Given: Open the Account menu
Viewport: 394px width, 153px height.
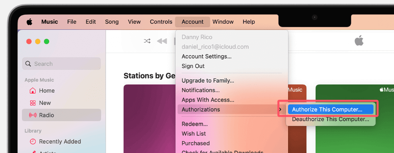Looking at the screenshot, I should tap(192, 22).
